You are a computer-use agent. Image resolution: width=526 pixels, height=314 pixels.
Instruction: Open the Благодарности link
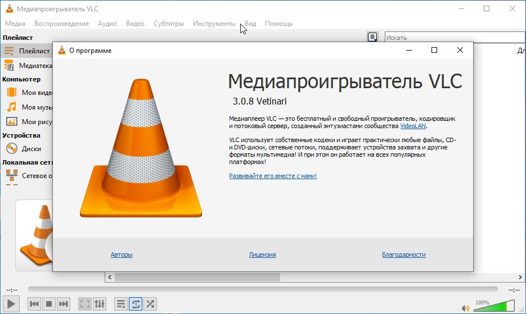point(403,254)
